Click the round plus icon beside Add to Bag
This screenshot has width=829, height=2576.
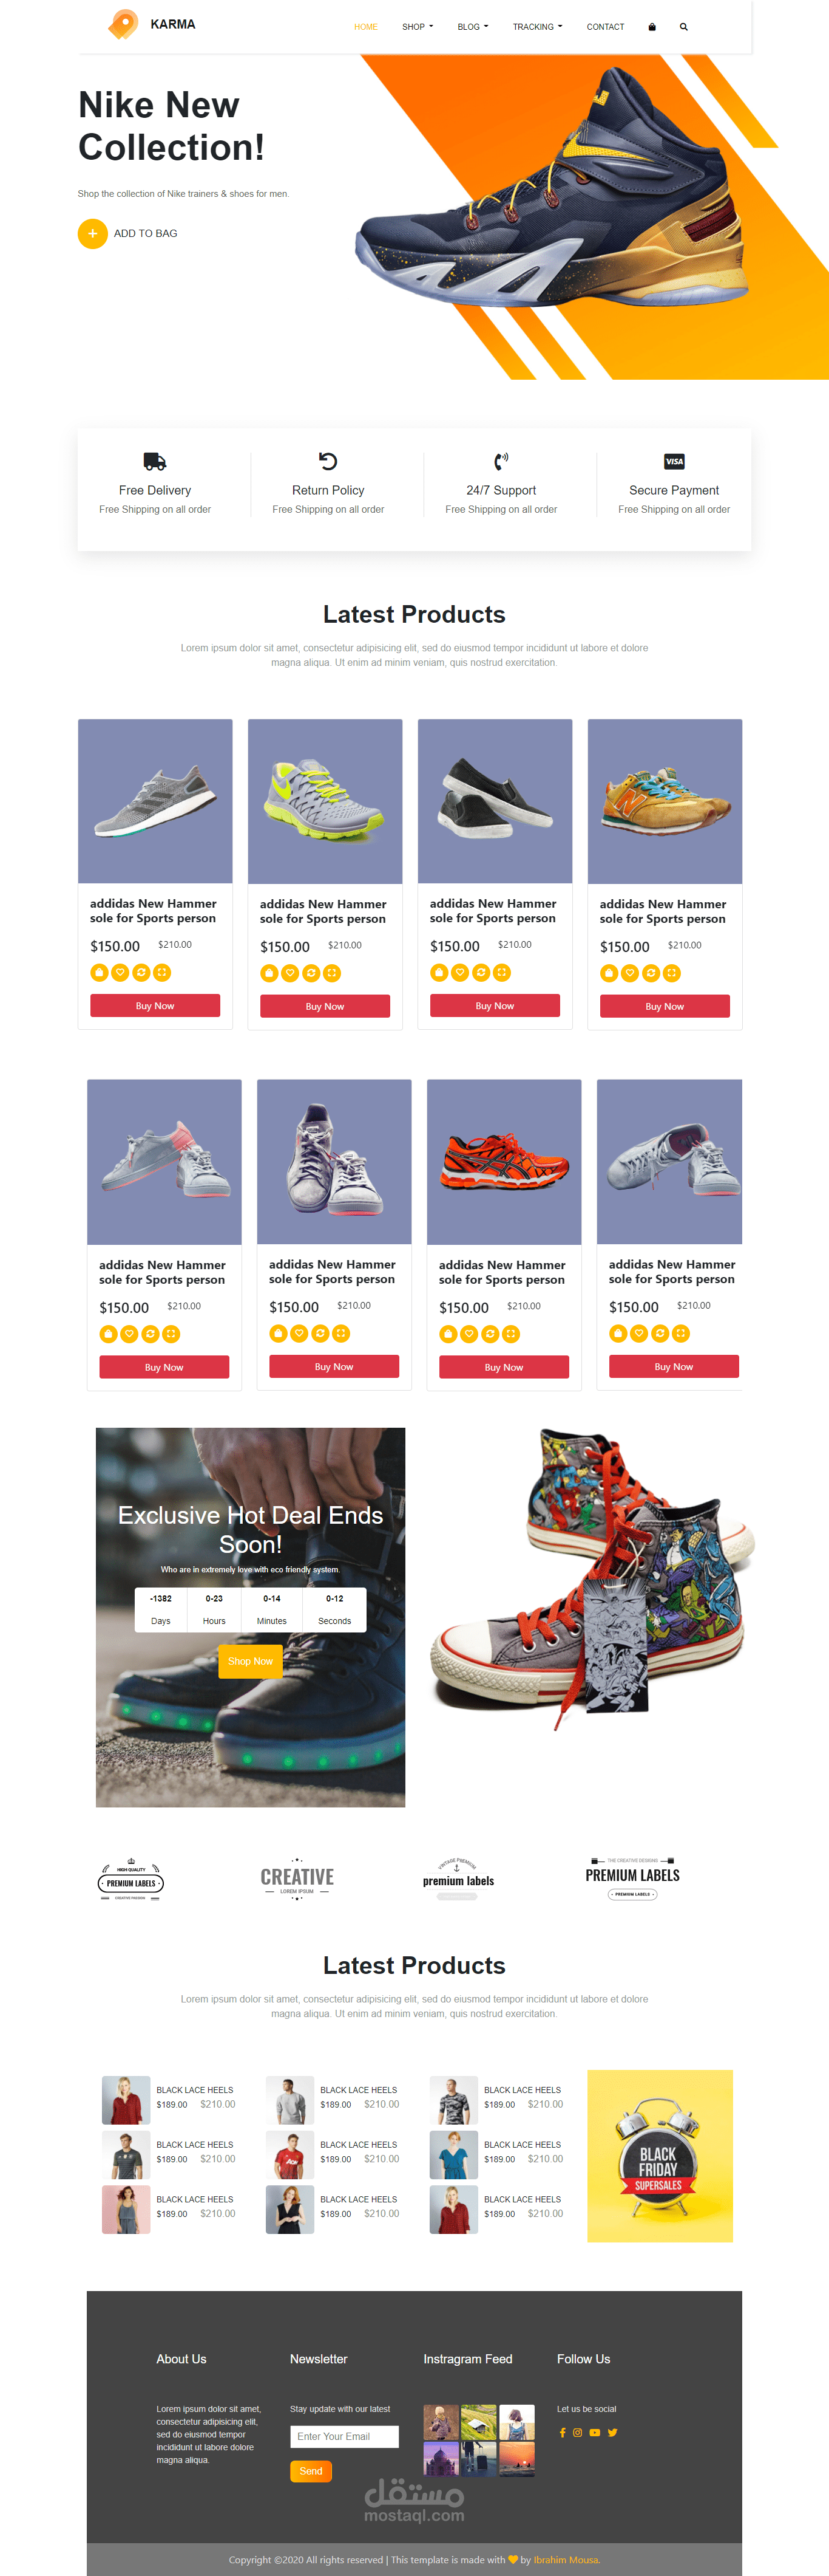pyautogui.click(x=93, y=233)
